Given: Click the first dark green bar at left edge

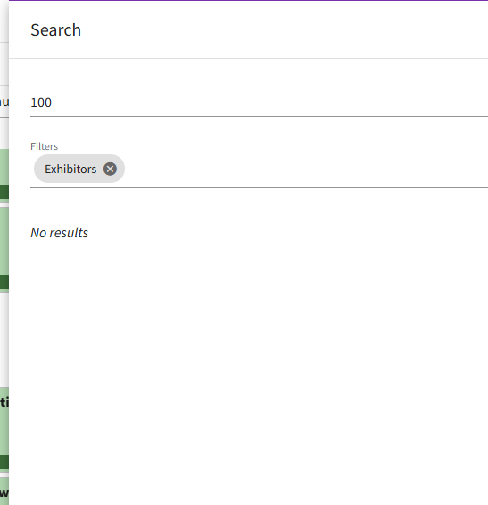Looking at the screenshot, I should (4, 192).
